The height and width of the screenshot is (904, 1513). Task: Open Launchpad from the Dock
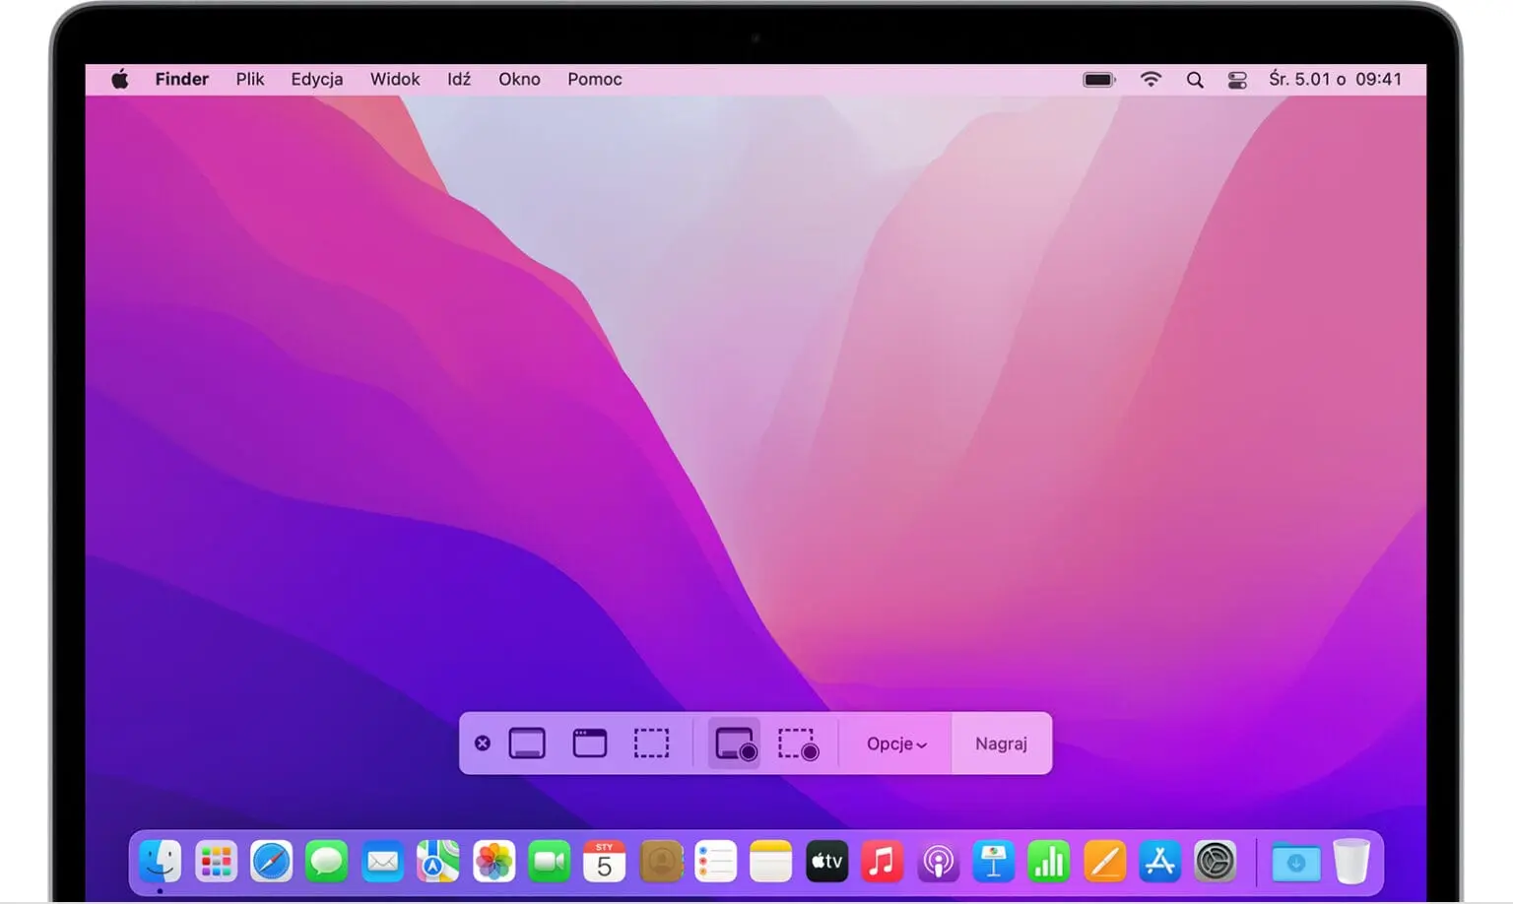[x=216, y=861]
